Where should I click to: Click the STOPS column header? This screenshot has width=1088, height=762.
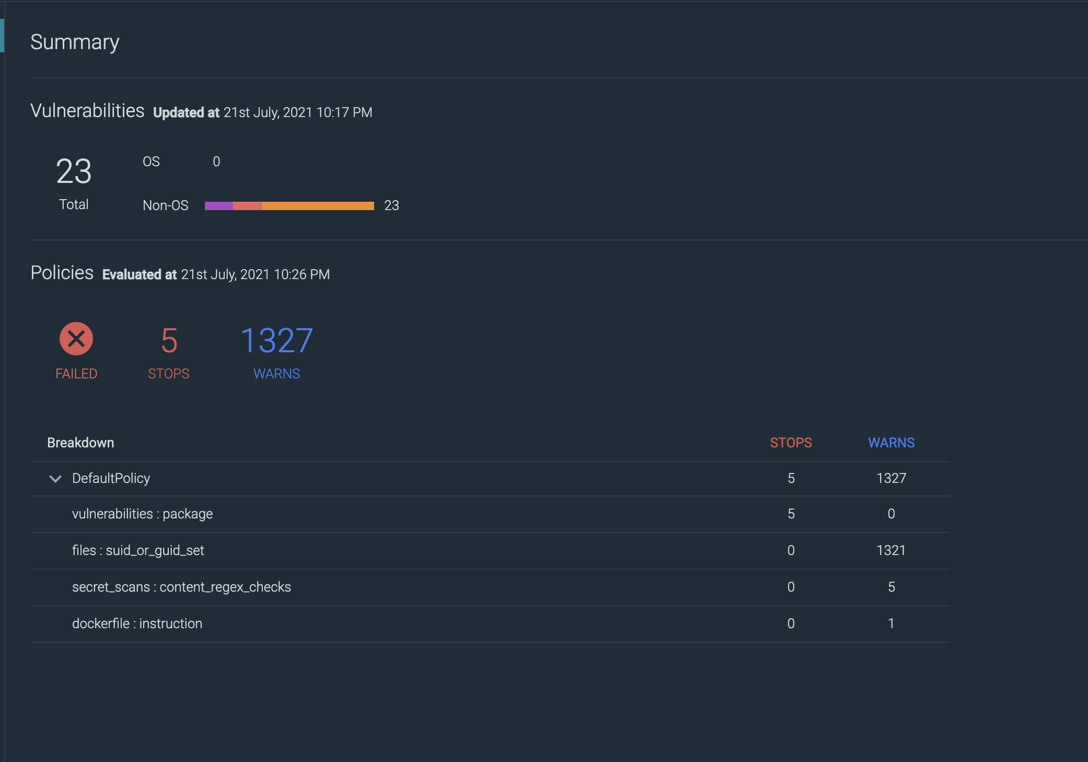(x=791, y=443)
